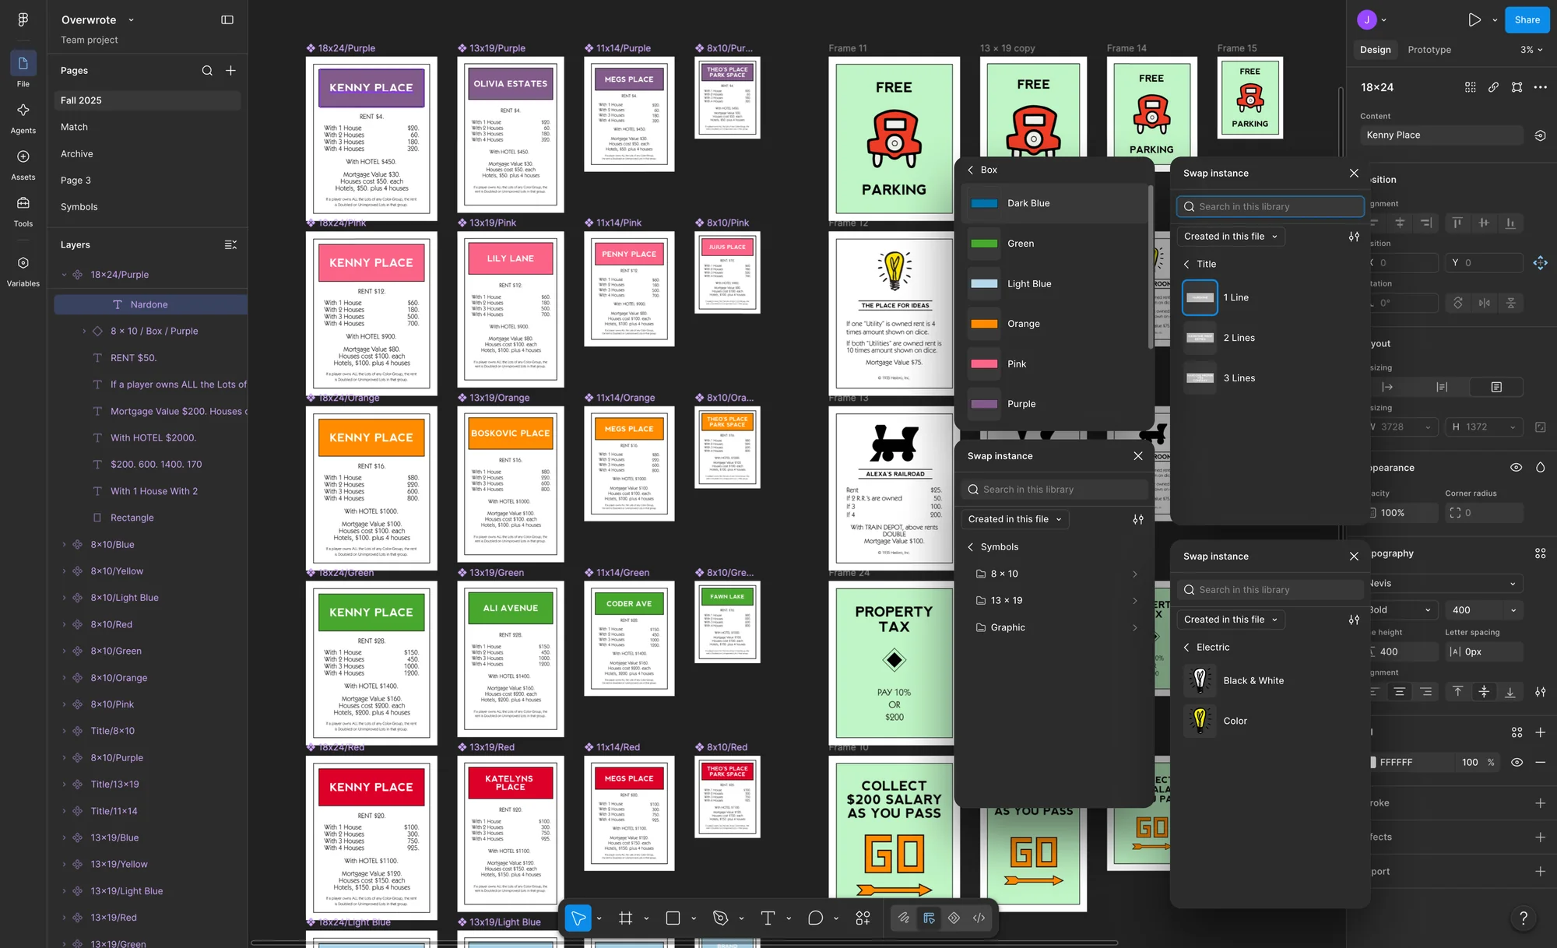1557x948 pixels.
Task: Open the 13 × 19 folder in Symbols
Action: point(1056,601)
